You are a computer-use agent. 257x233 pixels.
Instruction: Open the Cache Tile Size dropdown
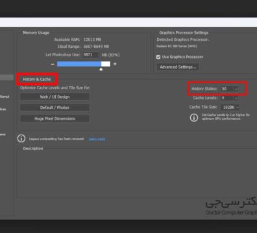[230, 107]
